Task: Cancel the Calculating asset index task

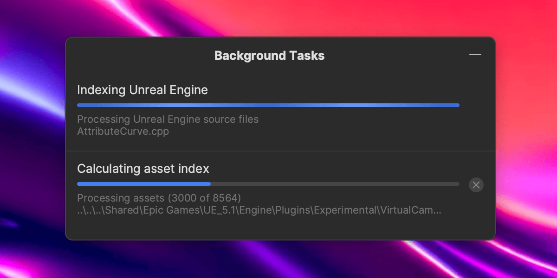Action: [x=476, y=185]
